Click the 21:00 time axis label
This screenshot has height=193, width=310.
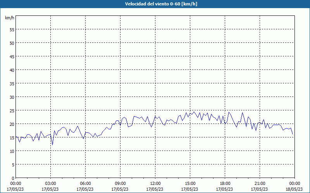click(260, 184)
